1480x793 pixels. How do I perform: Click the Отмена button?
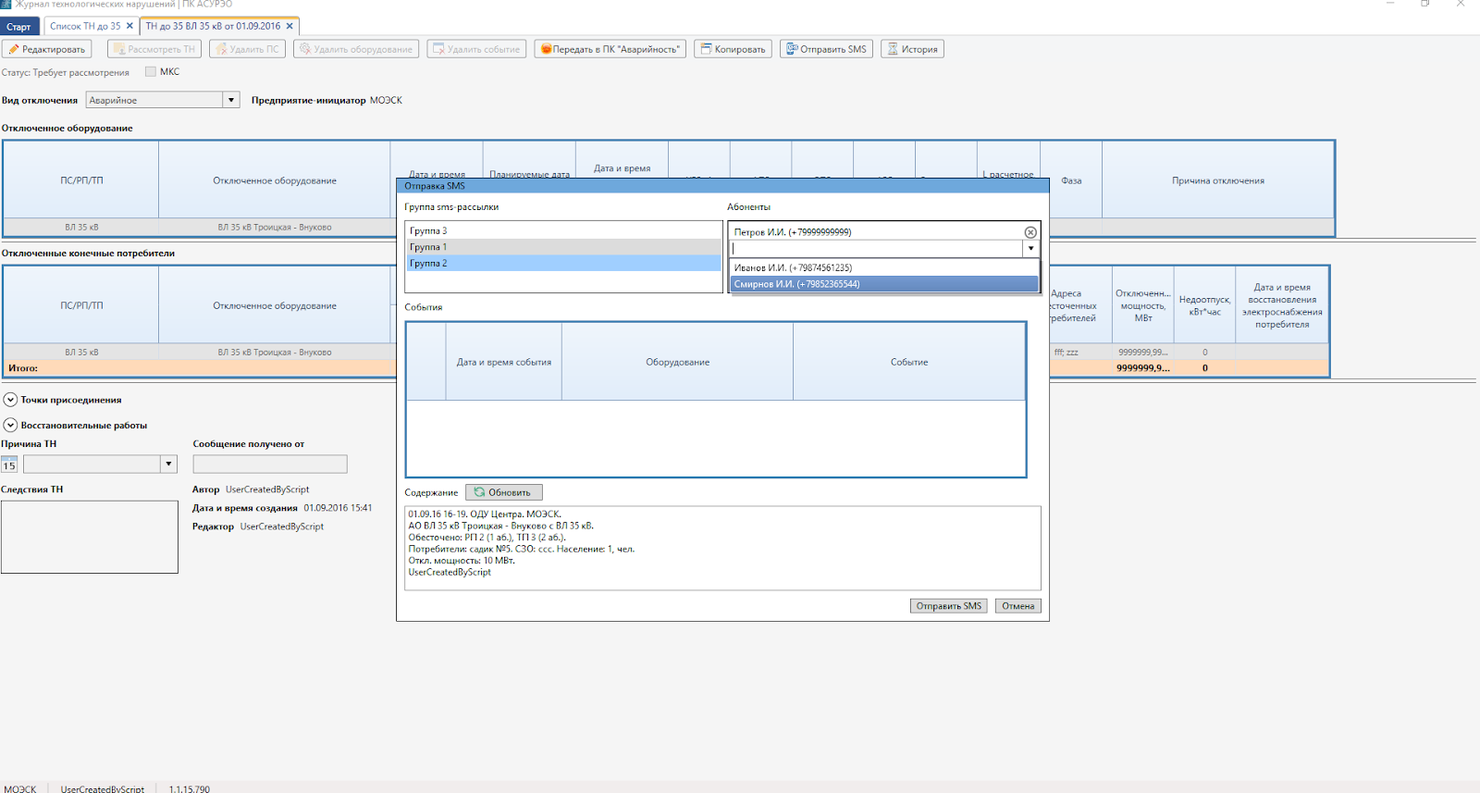[x=1018, y=606]
